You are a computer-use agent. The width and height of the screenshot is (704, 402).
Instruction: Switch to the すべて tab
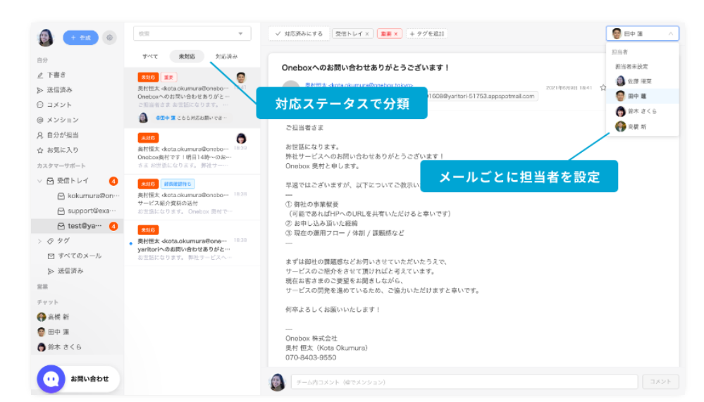(x=150, y=56)
